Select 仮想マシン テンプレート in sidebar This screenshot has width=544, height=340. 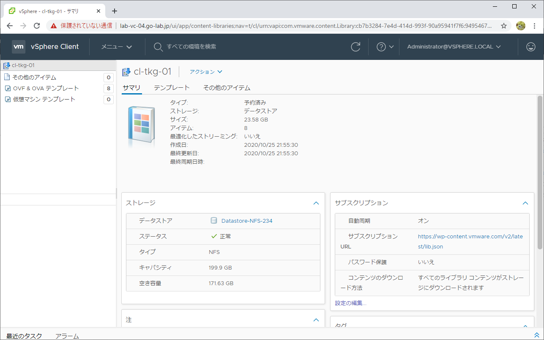pyautogui.click(x=44, y=99)
